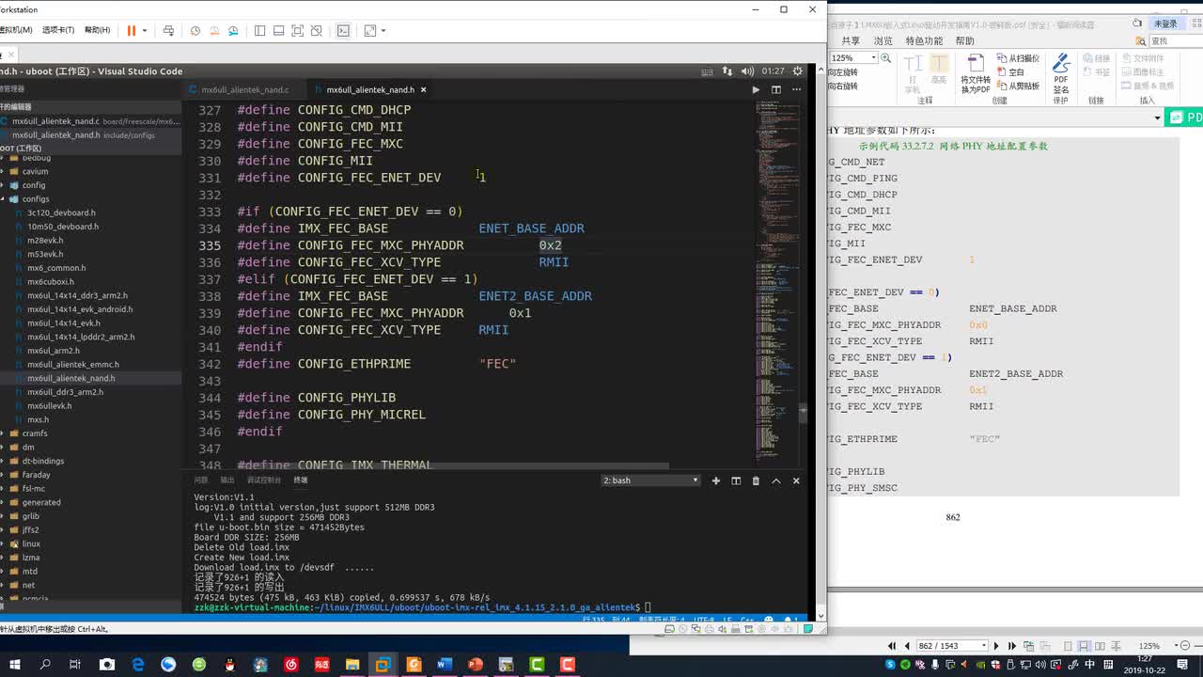Image resolution: width=1203 pixels, height=677 pixels.
Task: Click 将文件转换为PDF in the PDF reader
Action: pyautogui.click(x=976, y=73)
